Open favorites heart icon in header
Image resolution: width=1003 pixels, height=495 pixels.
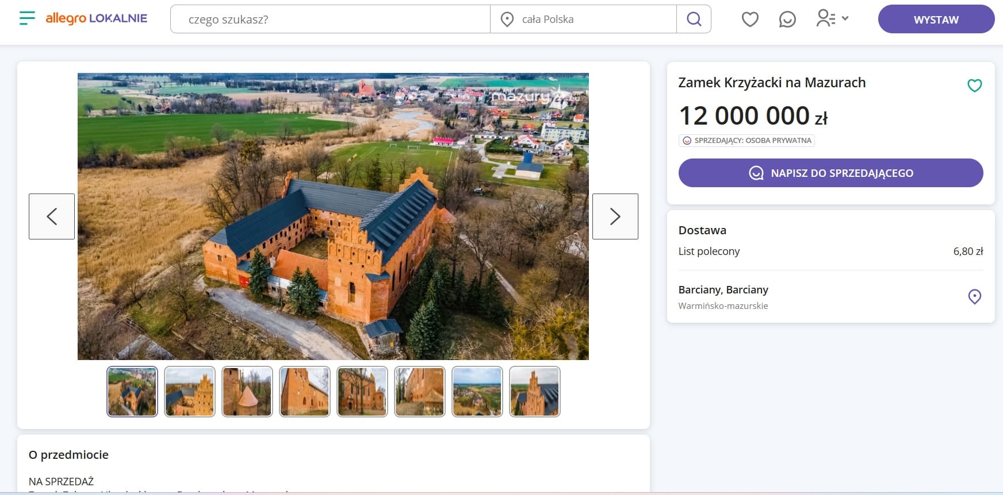(749, 19)
